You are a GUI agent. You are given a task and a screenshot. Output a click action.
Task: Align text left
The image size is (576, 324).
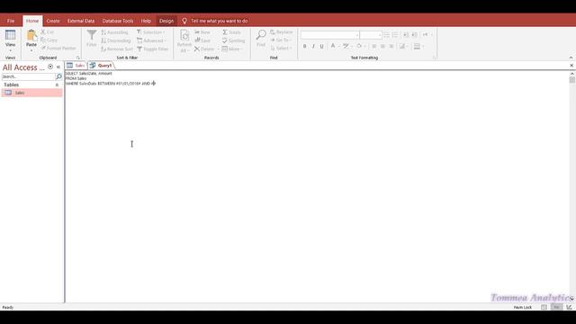click(374, 46)
